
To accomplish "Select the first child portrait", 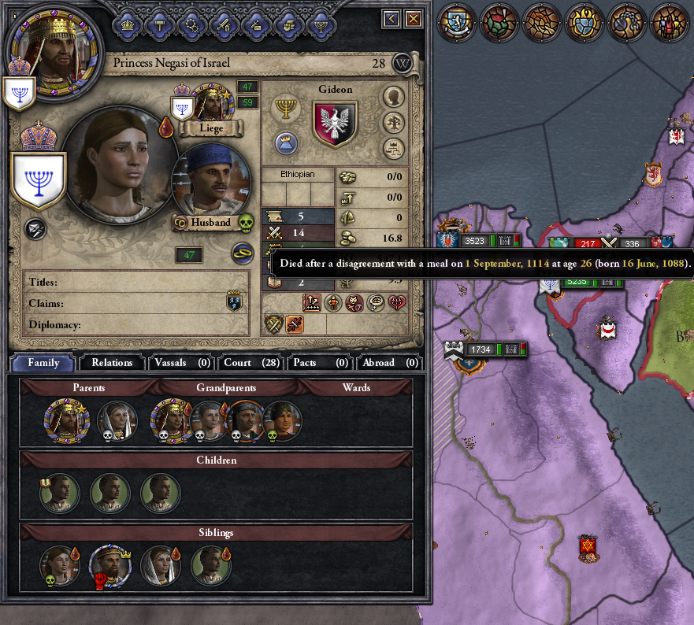I will pos(59,494).
